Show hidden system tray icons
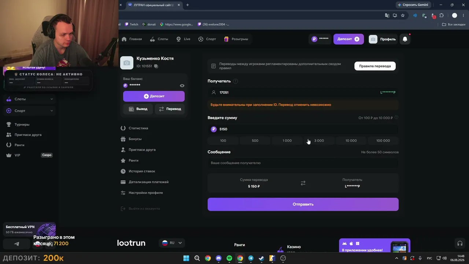Screen dimensions: 469x264 click(396, 258)
